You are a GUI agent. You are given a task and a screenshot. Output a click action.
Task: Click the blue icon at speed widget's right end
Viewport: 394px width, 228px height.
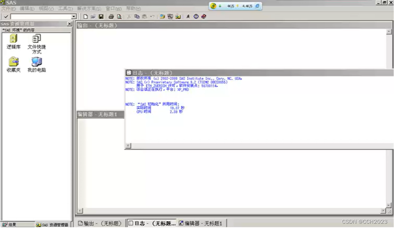257,6
